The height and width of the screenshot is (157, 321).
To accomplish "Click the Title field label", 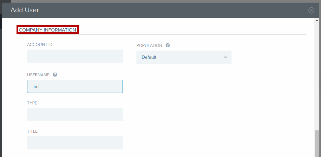I will pos(32,131).
